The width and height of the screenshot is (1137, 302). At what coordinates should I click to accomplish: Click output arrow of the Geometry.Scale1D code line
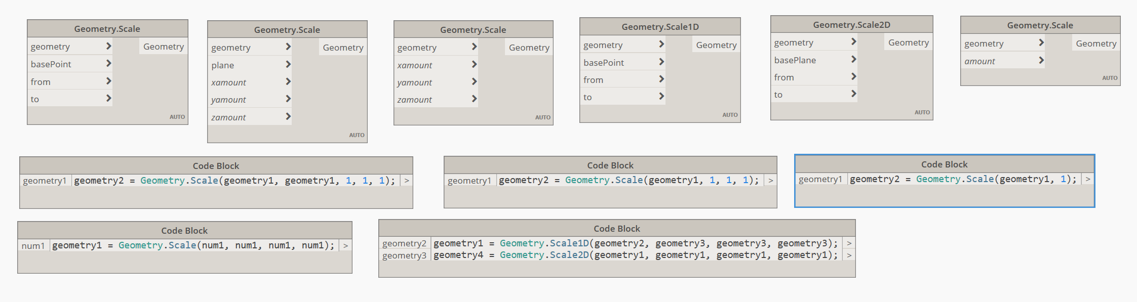pyautogui.click(x=849, y=243)
